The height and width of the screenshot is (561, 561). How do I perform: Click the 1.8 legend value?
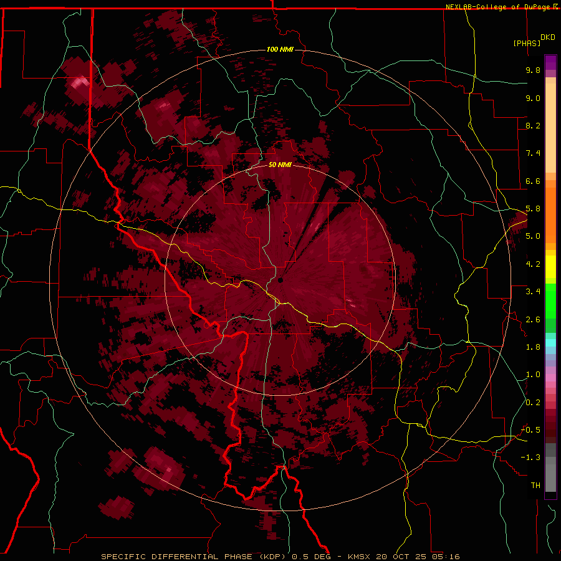pyautogui.click(x=533, y=347)
